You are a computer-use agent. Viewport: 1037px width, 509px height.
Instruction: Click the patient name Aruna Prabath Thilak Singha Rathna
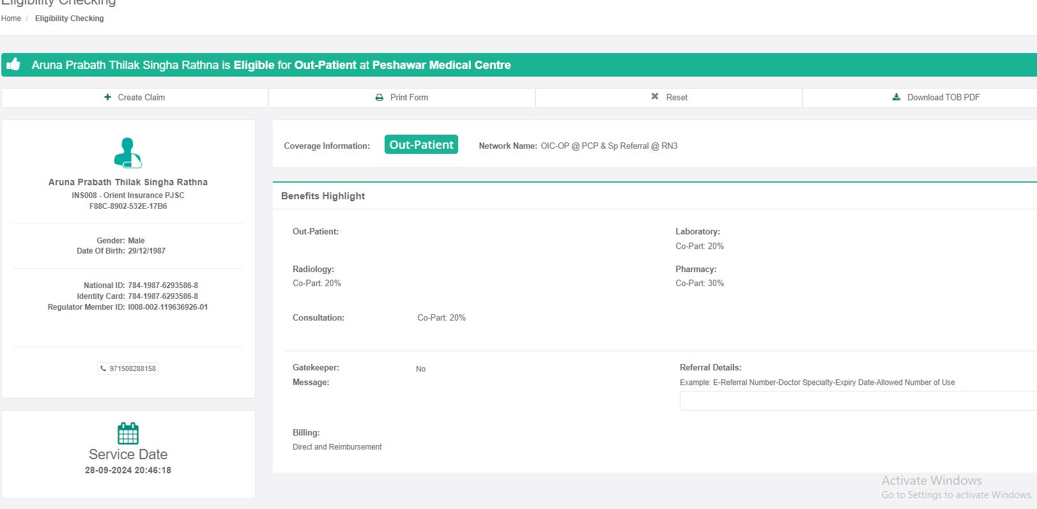128,182
